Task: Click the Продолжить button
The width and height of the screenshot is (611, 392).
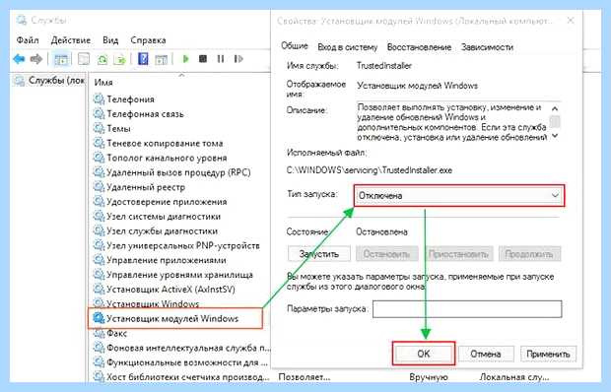Action: point(529,254)
